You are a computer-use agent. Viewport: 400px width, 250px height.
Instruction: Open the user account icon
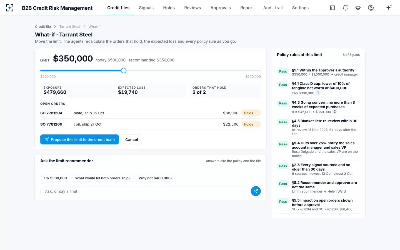tap(371, 8)
